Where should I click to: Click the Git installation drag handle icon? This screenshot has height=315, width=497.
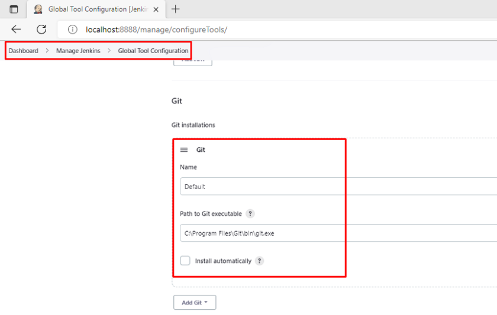[184, 150]
